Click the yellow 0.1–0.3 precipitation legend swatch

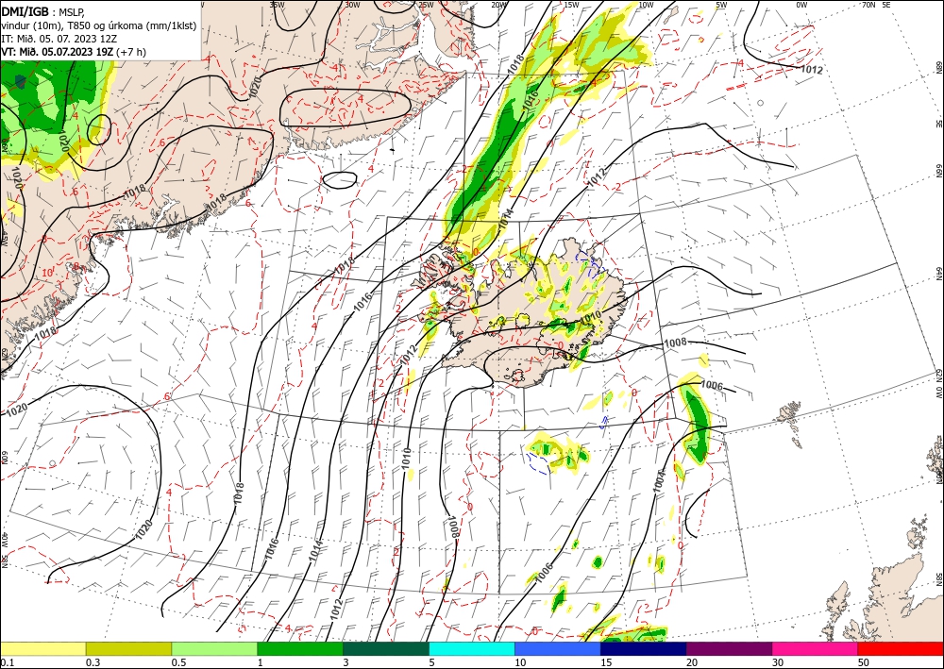(42, 648)
